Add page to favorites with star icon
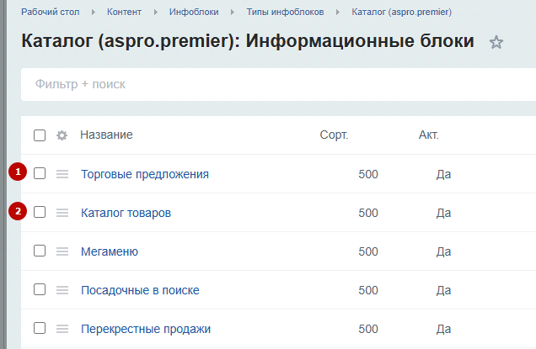Viewport: 536px width, 349px height. (496, 42)
